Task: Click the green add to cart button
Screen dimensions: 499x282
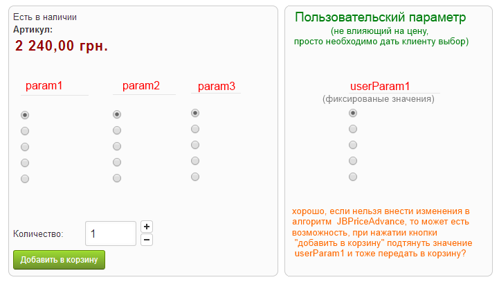Action: click(59, 260)
